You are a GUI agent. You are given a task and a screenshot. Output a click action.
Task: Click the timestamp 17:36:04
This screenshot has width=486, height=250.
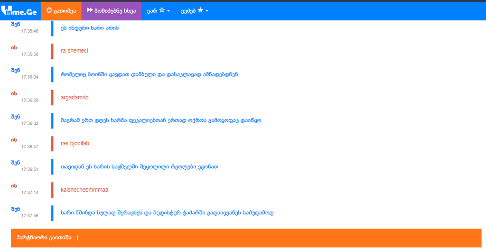pyautogui.click(x=30, y=77)
